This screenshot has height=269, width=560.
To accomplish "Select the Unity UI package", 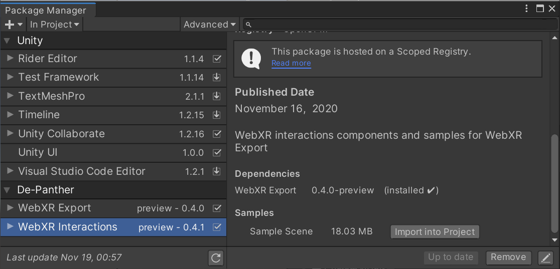I will point(113,153).
